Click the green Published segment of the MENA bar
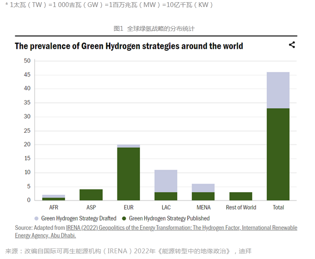Screen dimensions: 315x259 click(x=203, y=196)
